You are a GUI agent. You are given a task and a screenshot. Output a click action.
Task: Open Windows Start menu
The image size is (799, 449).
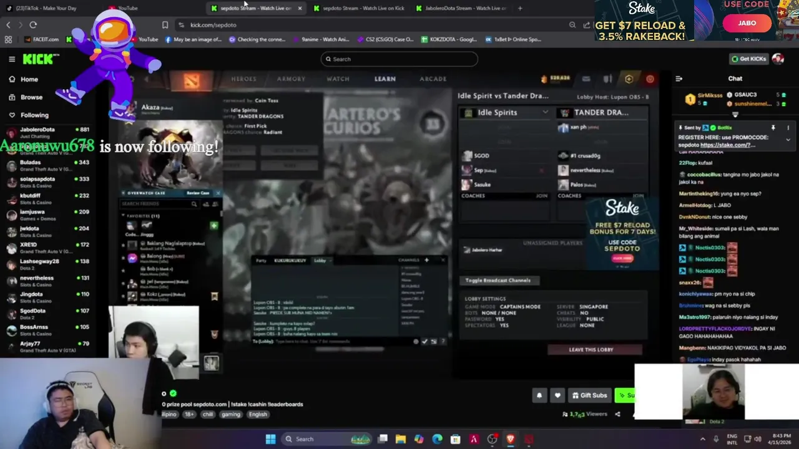(x=270, y=439)
